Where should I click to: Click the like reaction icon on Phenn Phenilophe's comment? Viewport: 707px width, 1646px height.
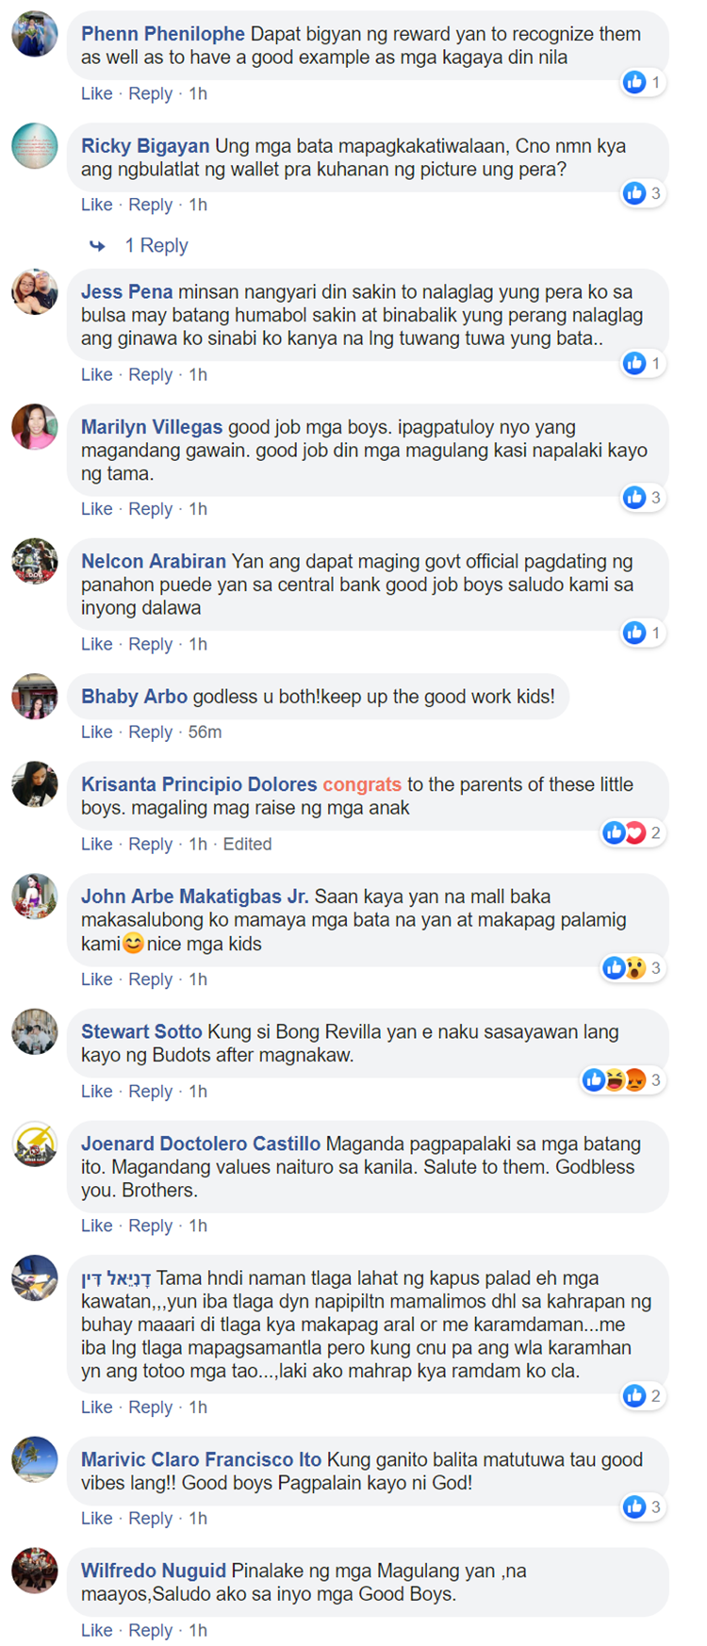click(634, 82)
